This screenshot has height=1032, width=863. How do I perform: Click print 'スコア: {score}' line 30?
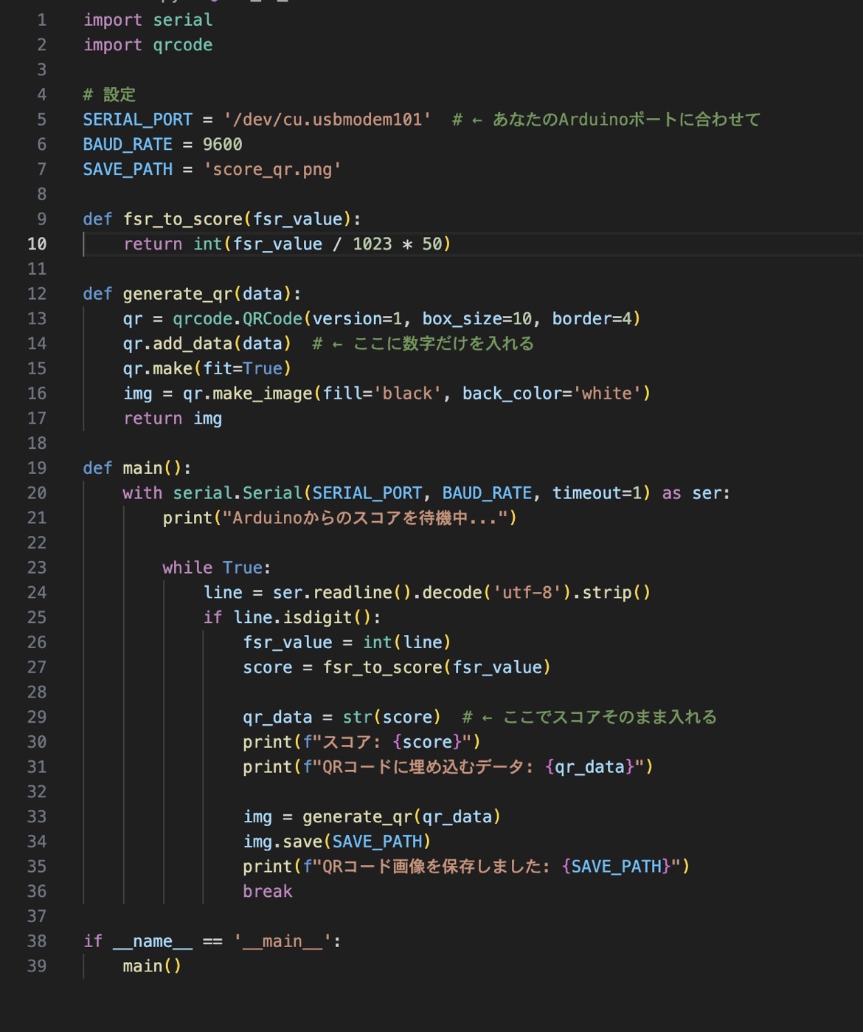point(361,742)
